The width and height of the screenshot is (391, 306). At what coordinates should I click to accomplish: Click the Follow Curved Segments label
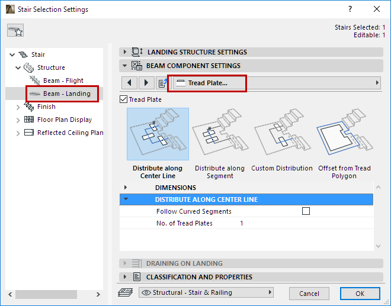click(x=194, y=211)
